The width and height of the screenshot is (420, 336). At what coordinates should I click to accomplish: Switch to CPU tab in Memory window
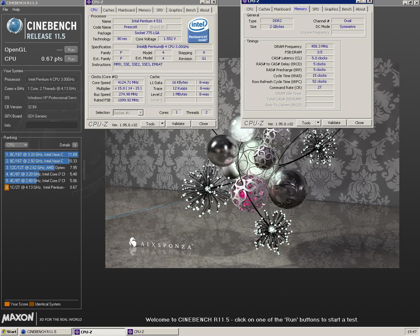coord(250,9)
